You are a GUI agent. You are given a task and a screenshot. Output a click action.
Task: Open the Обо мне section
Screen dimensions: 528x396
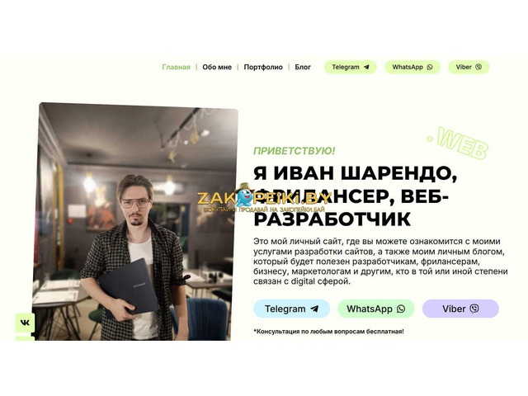(217, 67)
